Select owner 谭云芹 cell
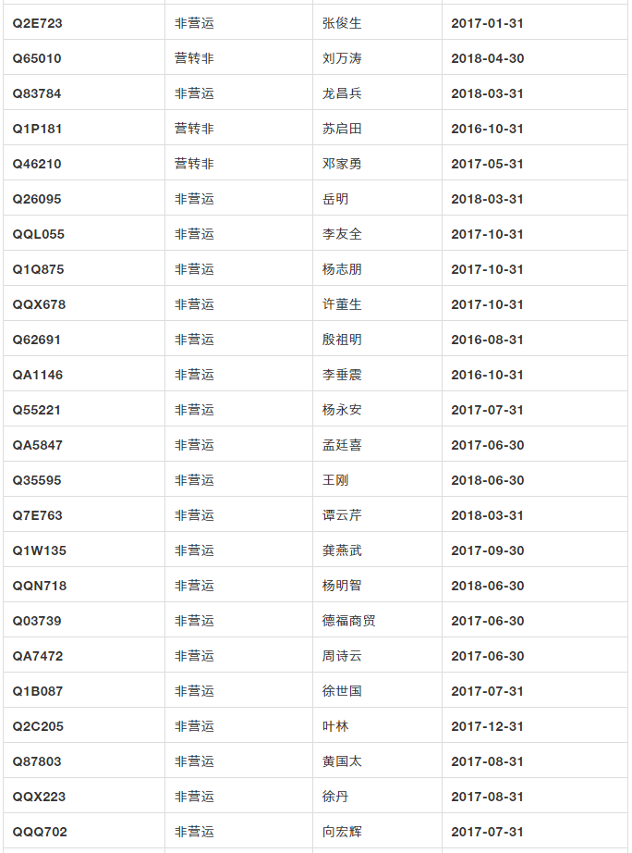Screen dimensions: 632x853 [342, 515]
